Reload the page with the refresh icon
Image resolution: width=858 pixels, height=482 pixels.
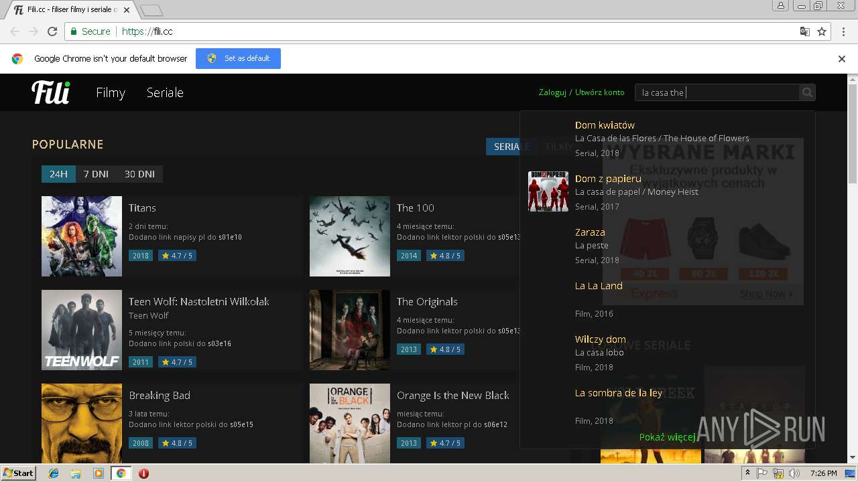tap(52, 31)
